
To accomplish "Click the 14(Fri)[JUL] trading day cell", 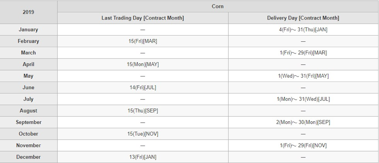I will click(142, 87).
